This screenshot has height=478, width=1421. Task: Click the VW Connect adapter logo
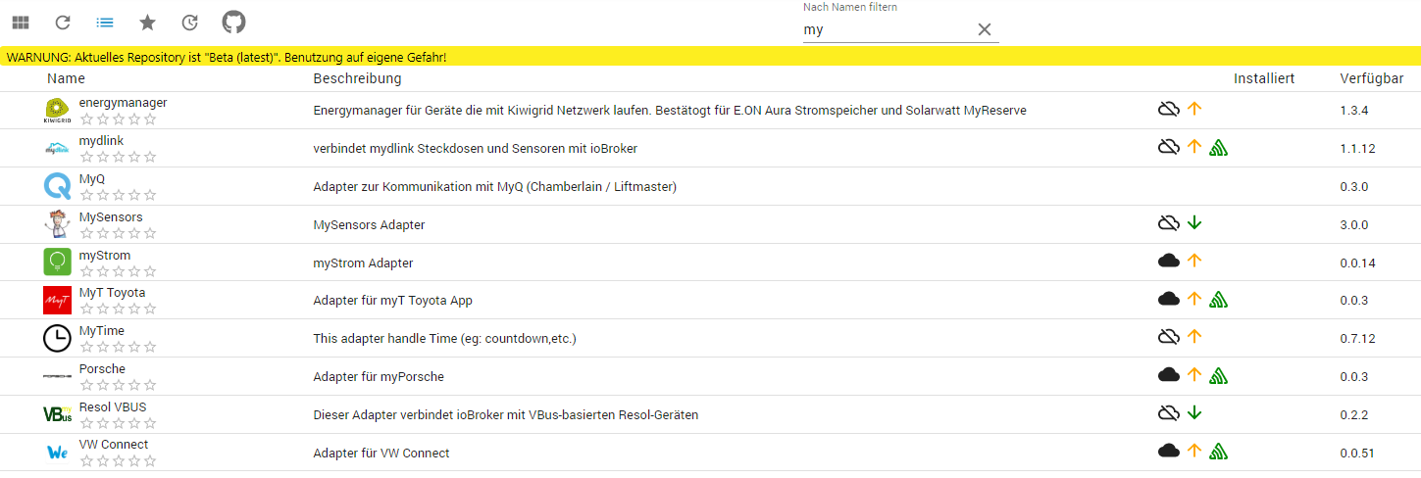coord(58,453)
